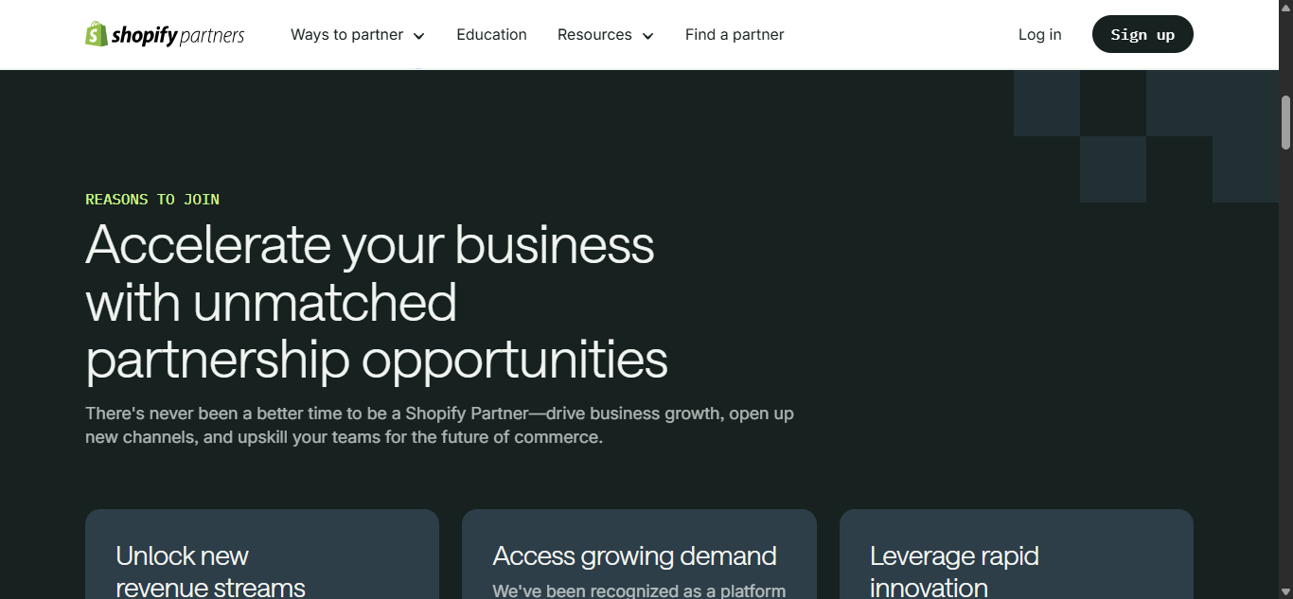This screenshot has height=599, width=1293.
Task: Click the chevron next to Ways to partner
Action: point(419,36)
